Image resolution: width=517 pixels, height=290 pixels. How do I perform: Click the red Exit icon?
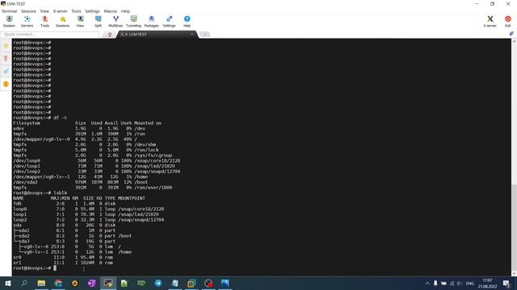(508, 22)
